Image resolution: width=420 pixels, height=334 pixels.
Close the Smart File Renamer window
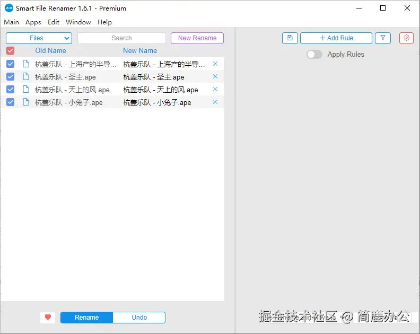[x=407, y=8]
